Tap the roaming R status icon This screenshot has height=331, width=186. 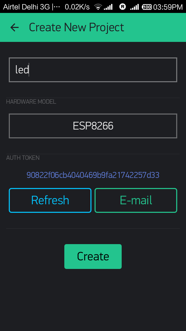123,7
